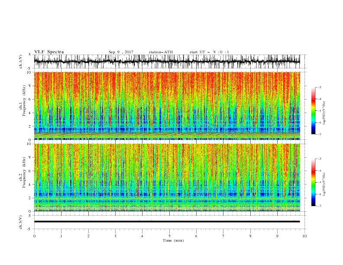Click the time axis tick label '3'
The width and height of the screenshot is (343, 265).
[x=115, y=236]
